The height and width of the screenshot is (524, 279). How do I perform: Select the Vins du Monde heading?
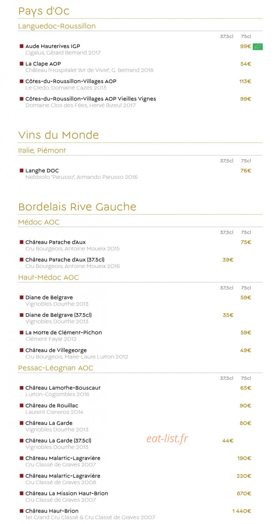[x=58, y=135]
